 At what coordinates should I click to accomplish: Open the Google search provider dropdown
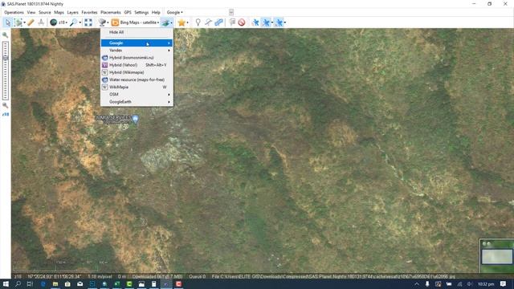pyautogui.click(x=175, y=13)
